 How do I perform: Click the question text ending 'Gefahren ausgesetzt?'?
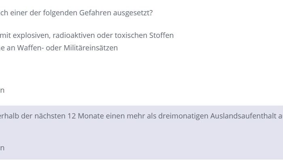click(x=76, y=13)
